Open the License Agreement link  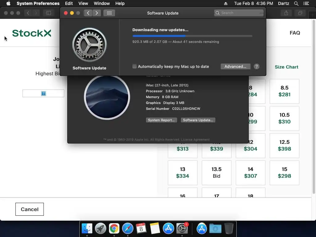coord(195,139)
